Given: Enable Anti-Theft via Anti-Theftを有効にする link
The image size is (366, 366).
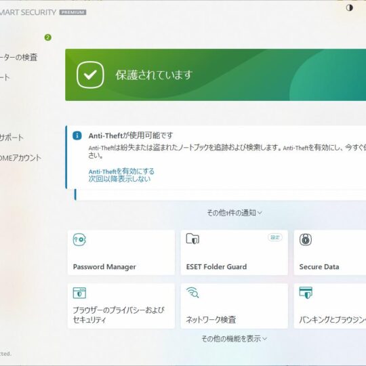Looking at the screenshot, I should click(x=121, y=171).
